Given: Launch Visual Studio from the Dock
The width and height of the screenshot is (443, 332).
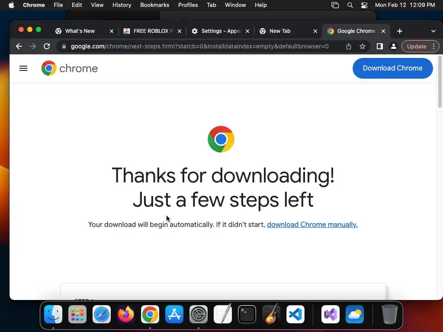Looking at the screenshot, I should tap(331, 314).
